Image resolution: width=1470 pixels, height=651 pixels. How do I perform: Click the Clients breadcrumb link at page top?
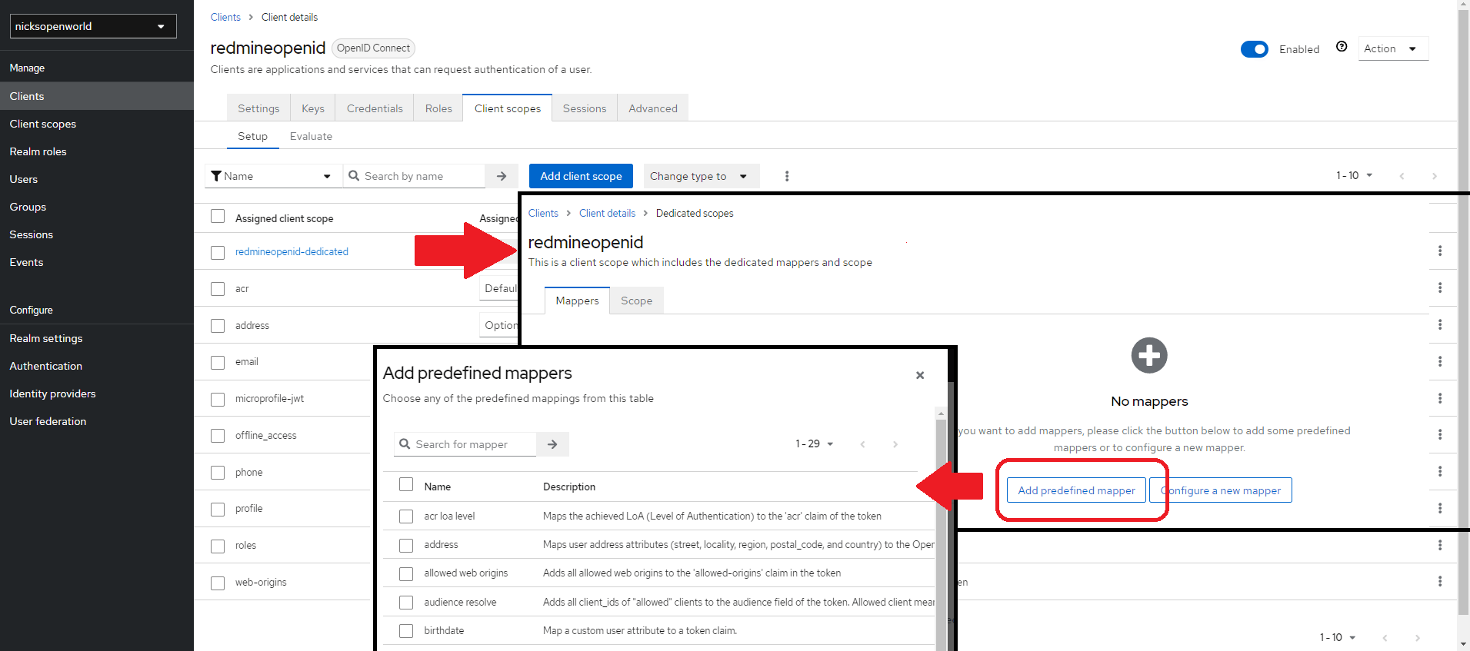pos(225,17)
